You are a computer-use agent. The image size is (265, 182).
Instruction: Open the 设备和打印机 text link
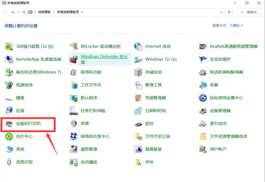click(x=28, y=123)
